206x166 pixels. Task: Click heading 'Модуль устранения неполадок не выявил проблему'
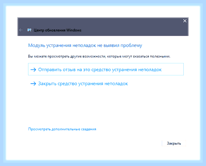85,45
